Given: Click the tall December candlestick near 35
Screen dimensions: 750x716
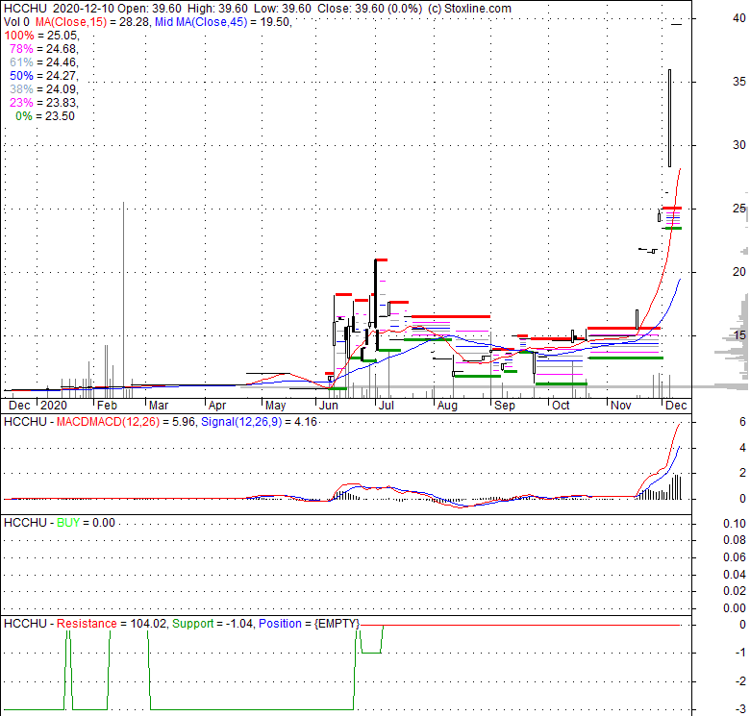Looking at the screenshot, I should (669, 118).
